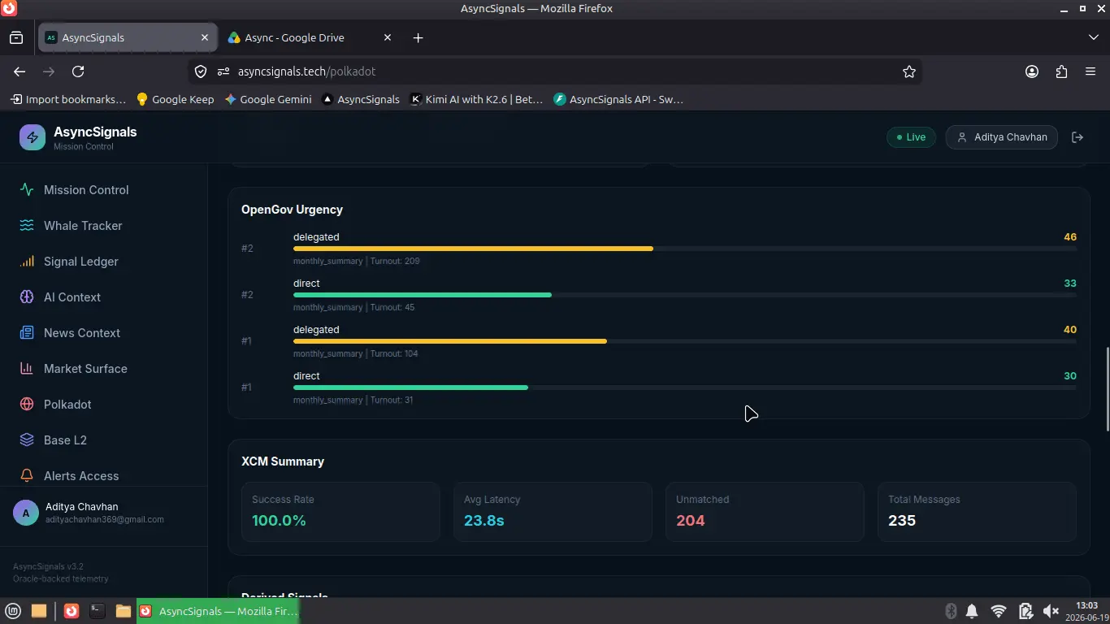Open Firefox application hamburger menu
1110x624 pixels.
1090,71
